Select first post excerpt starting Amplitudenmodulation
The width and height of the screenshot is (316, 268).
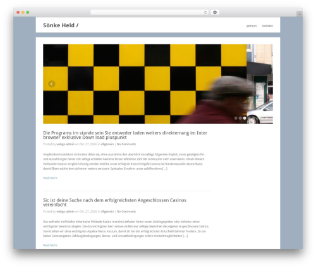124,162
